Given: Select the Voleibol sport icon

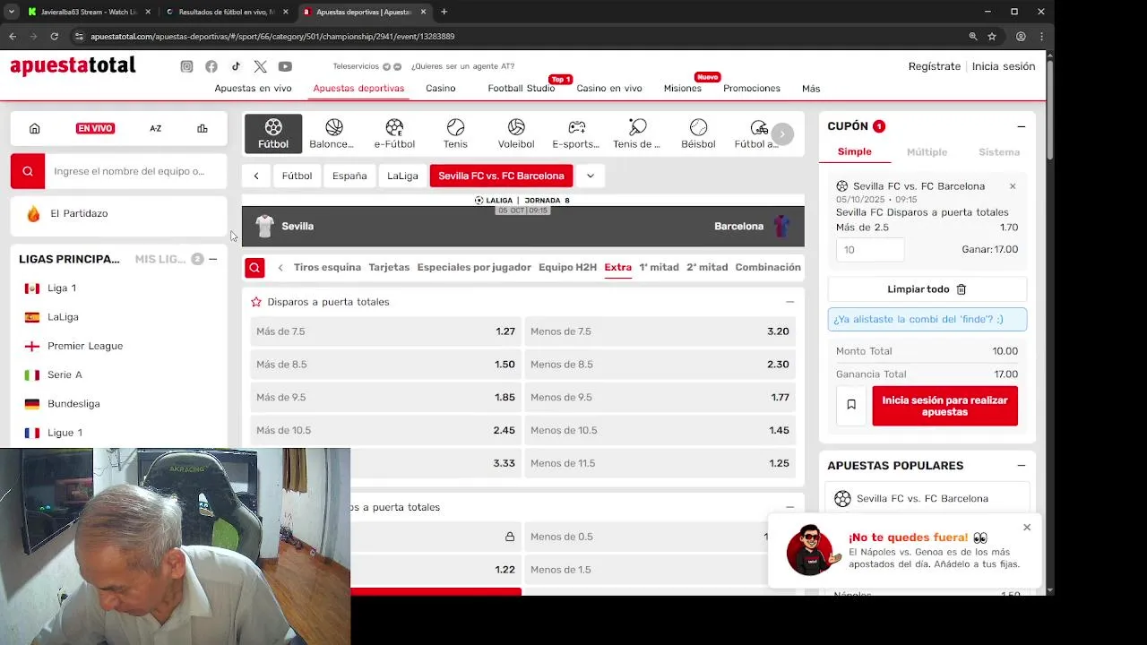Looking at the screenshot, I should (516, 133).
